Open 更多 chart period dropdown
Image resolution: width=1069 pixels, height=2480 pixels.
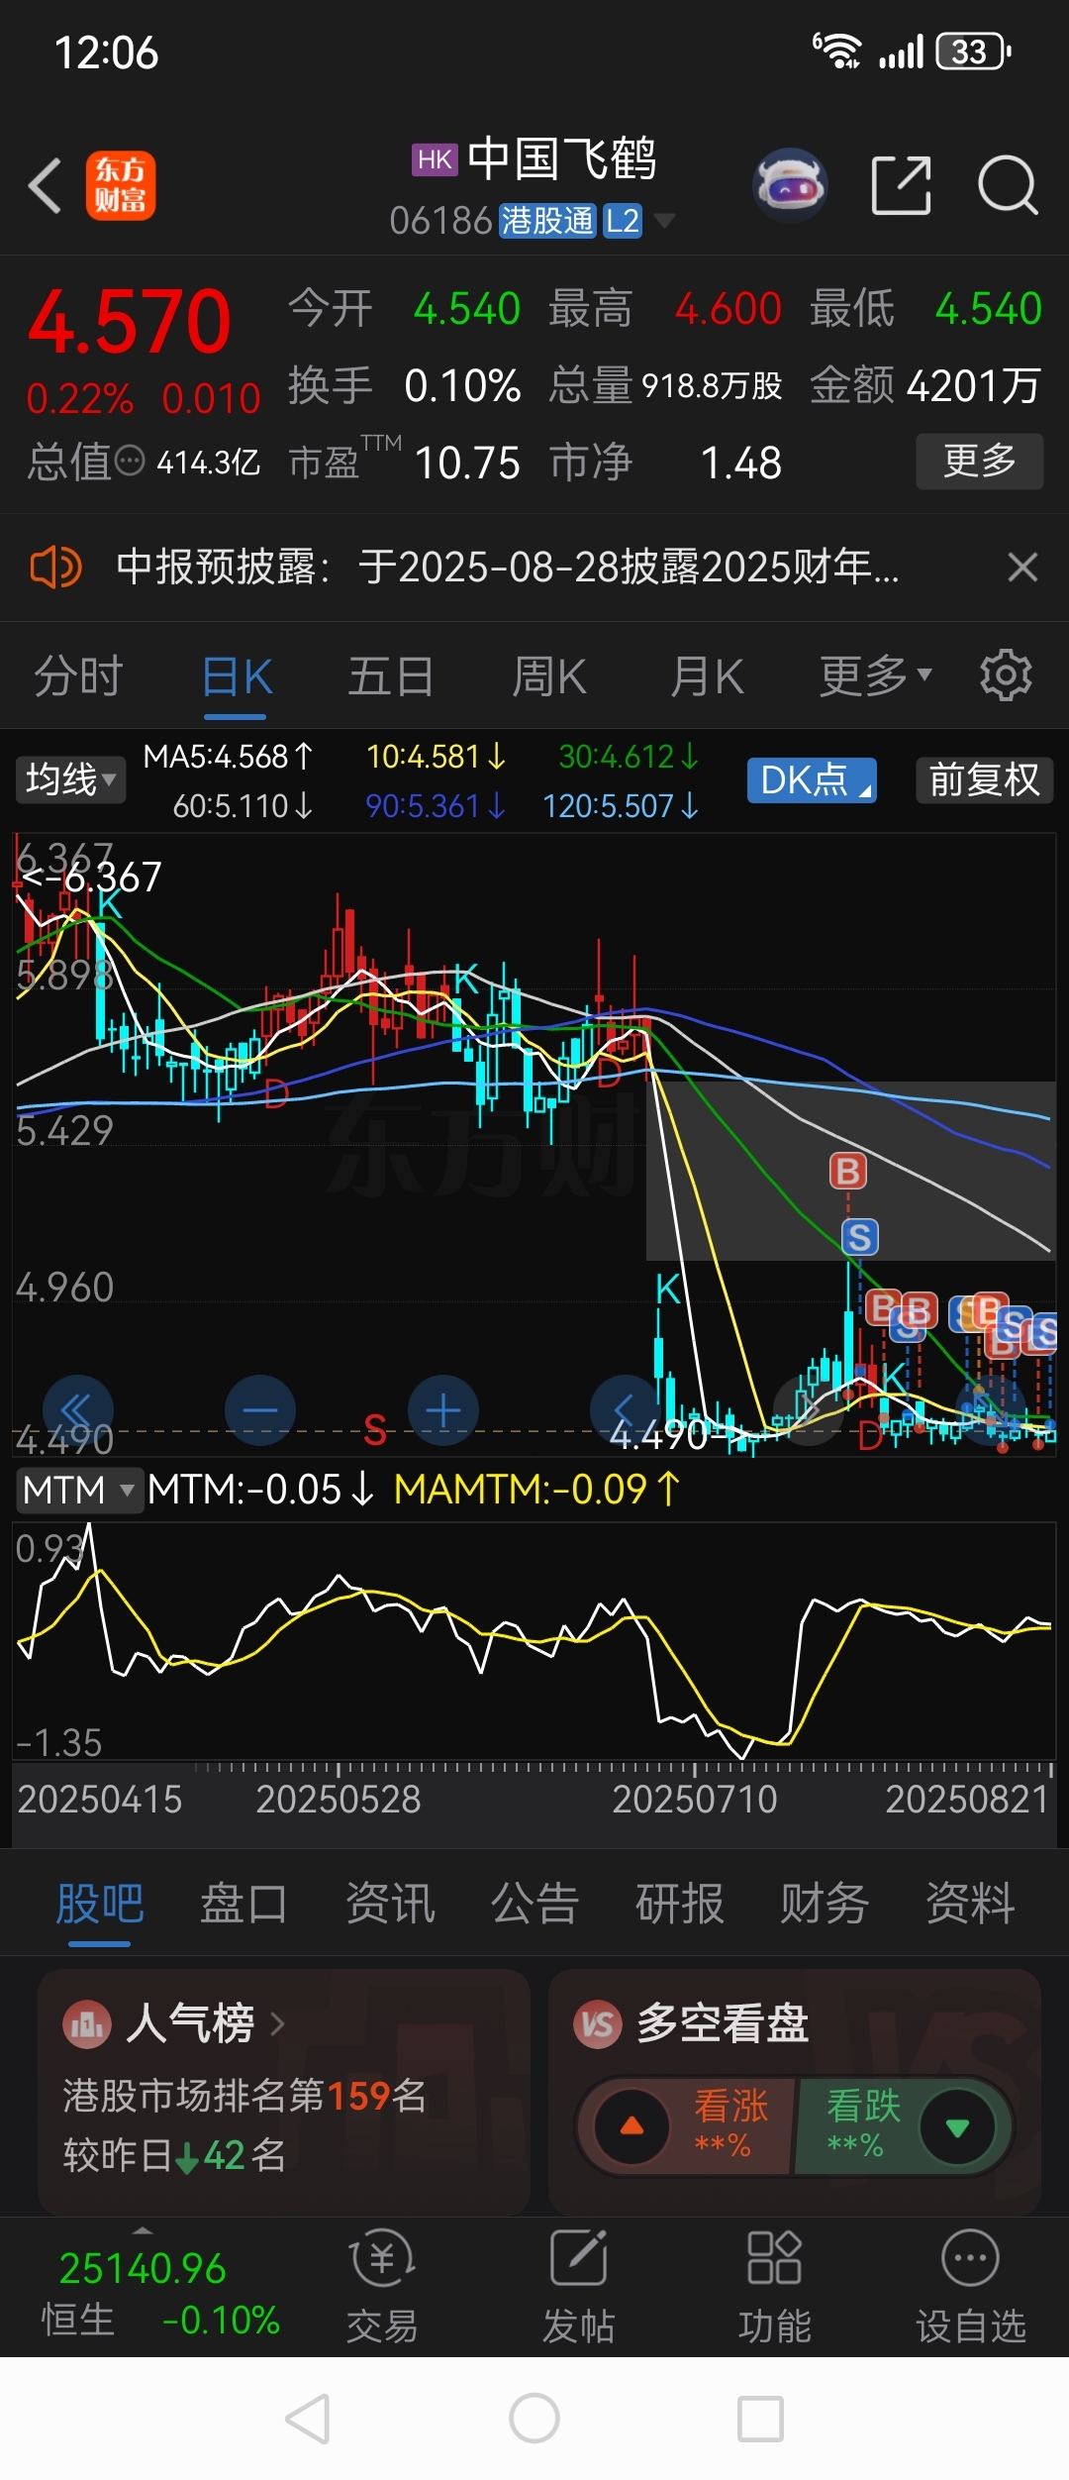pyautogui.click(x=876, y=676)
